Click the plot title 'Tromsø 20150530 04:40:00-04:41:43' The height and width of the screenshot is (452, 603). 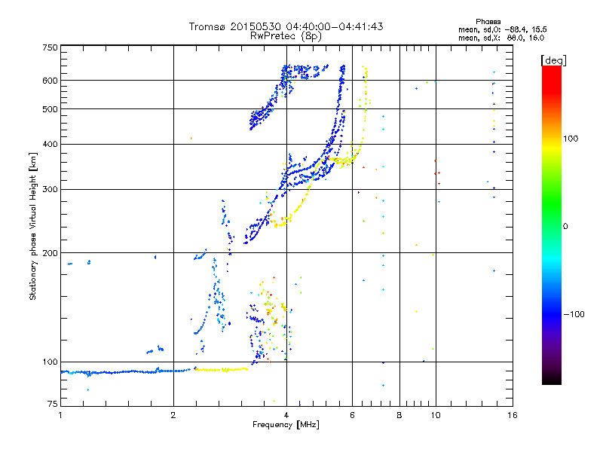click(286, 26)
